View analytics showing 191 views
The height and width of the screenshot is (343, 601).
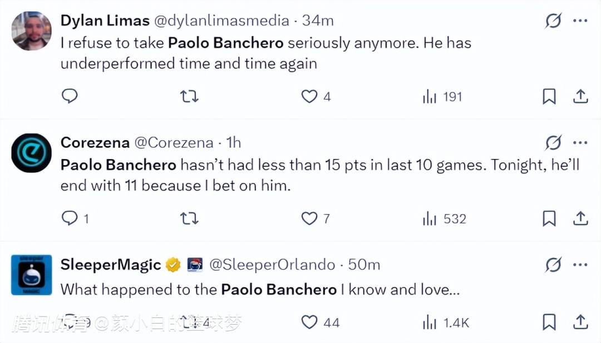[x=442, y=97]
